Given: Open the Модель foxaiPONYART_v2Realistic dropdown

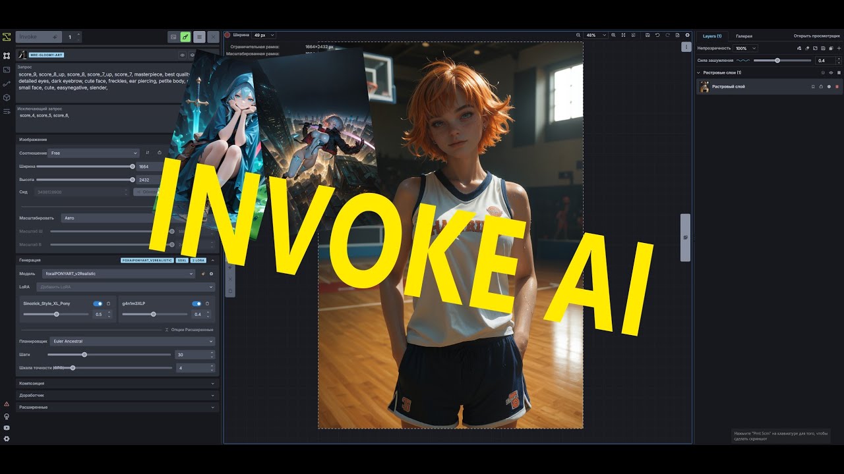Looking at the screenshot, I should [119, 273].
